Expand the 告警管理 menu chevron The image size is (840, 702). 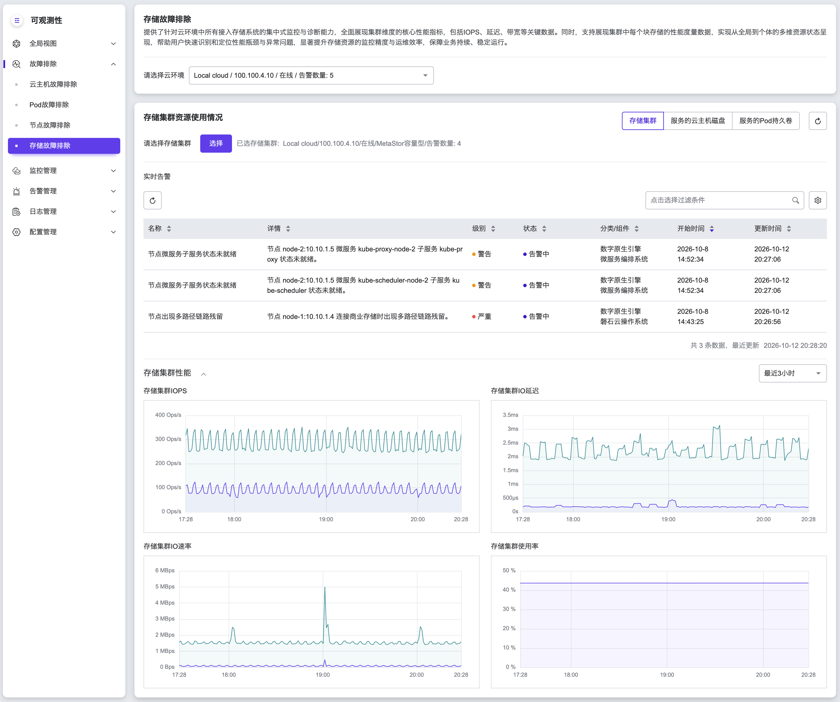point(113,191)
